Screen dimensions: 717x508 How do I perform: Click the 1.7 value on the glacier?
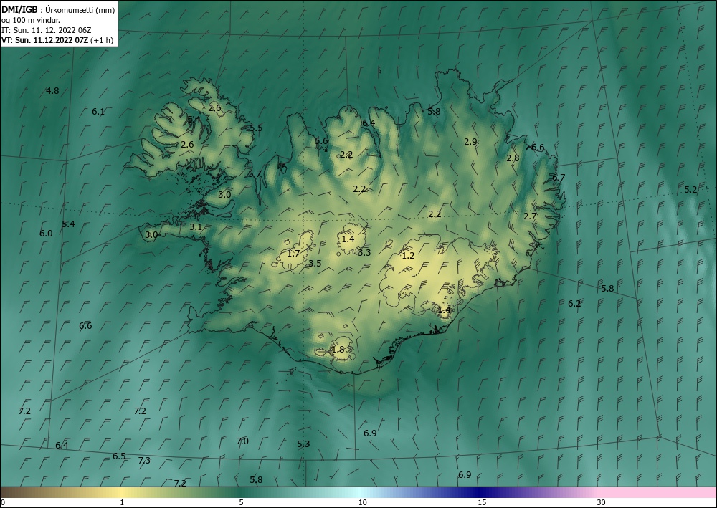293,253
